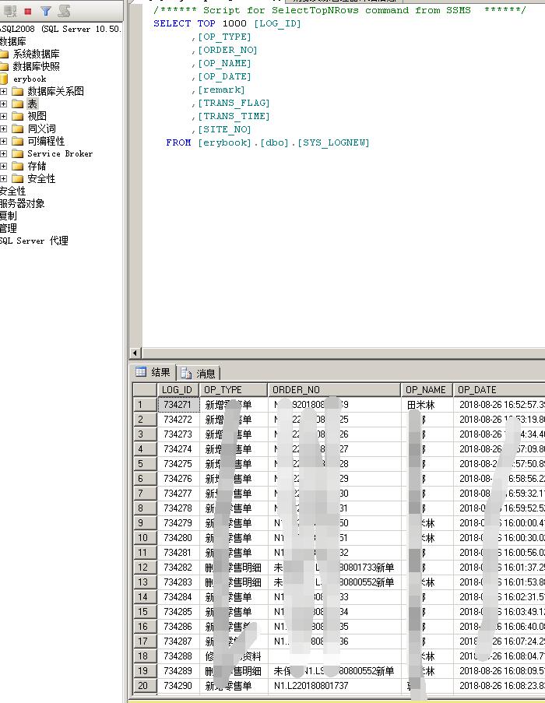
Task: Click the ORDER_NO cell N1.L220180801737
Action: [334, 686]
